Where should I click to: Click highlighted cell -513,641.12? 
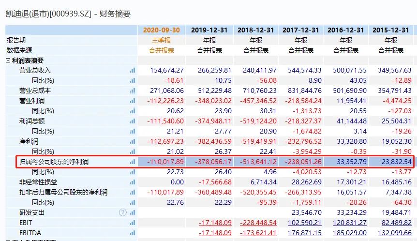[258, 162]
